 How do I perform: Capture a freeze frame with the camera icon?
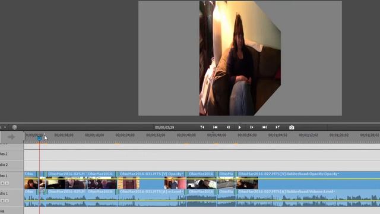(292, 127)
